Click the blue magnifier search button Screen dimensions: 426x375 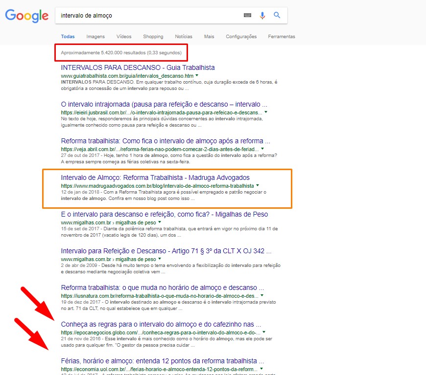[277, 15]
